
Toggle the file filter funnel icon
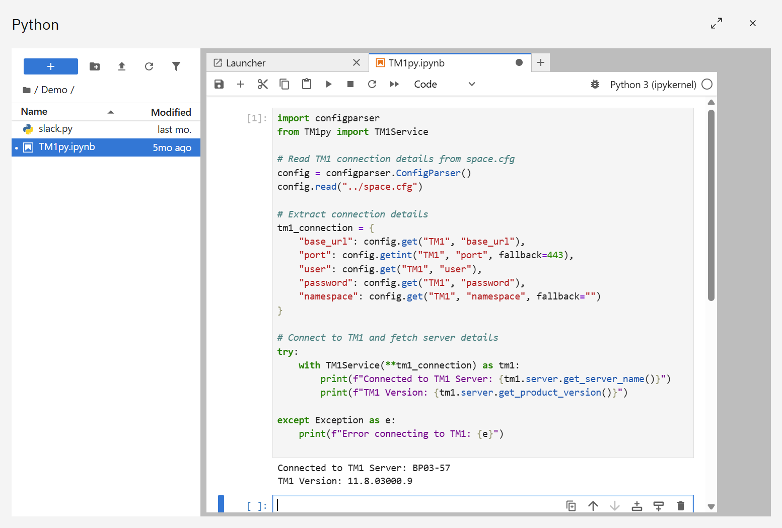point(176,66)
